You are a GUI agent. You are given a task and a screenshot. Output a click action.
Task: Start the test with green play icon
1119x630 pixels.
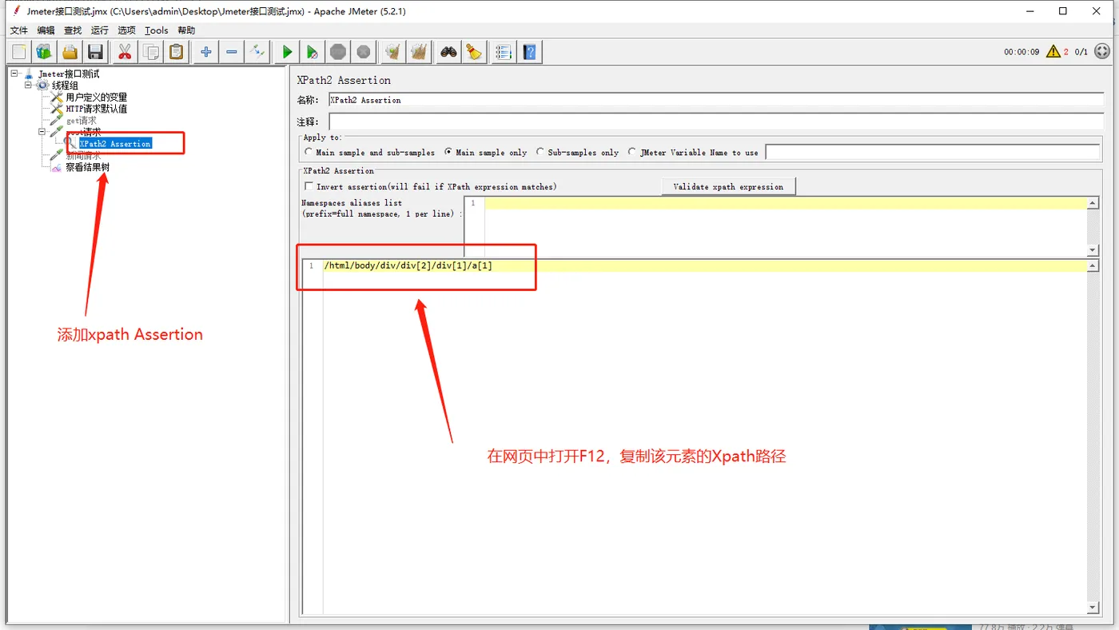coord(287,52)
